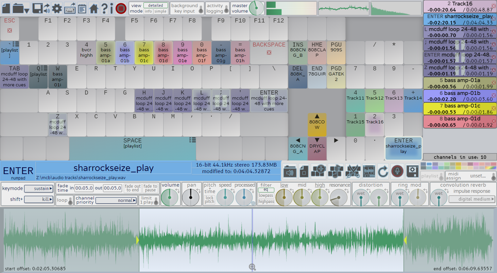The image size is (497, 273).
Task: Open the digital medium impulse response dropdown
Action: [472, 199]
